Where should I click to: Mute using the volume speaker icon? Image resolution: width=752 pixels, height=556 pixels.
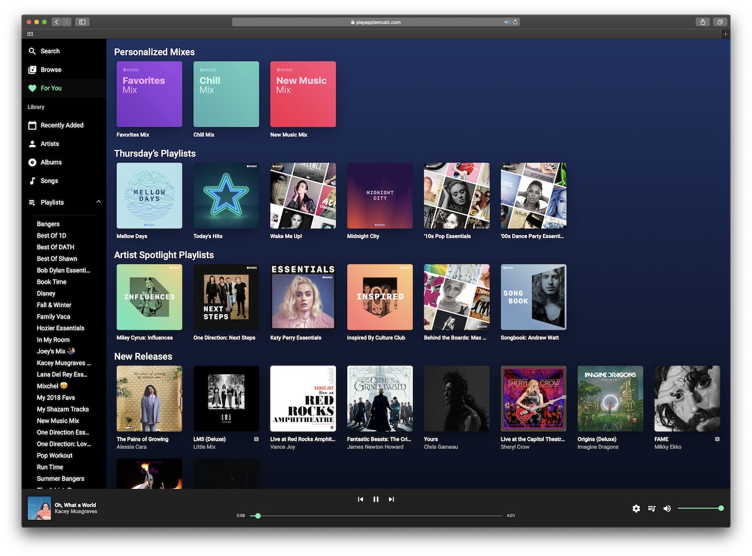[x=667, y=508]
